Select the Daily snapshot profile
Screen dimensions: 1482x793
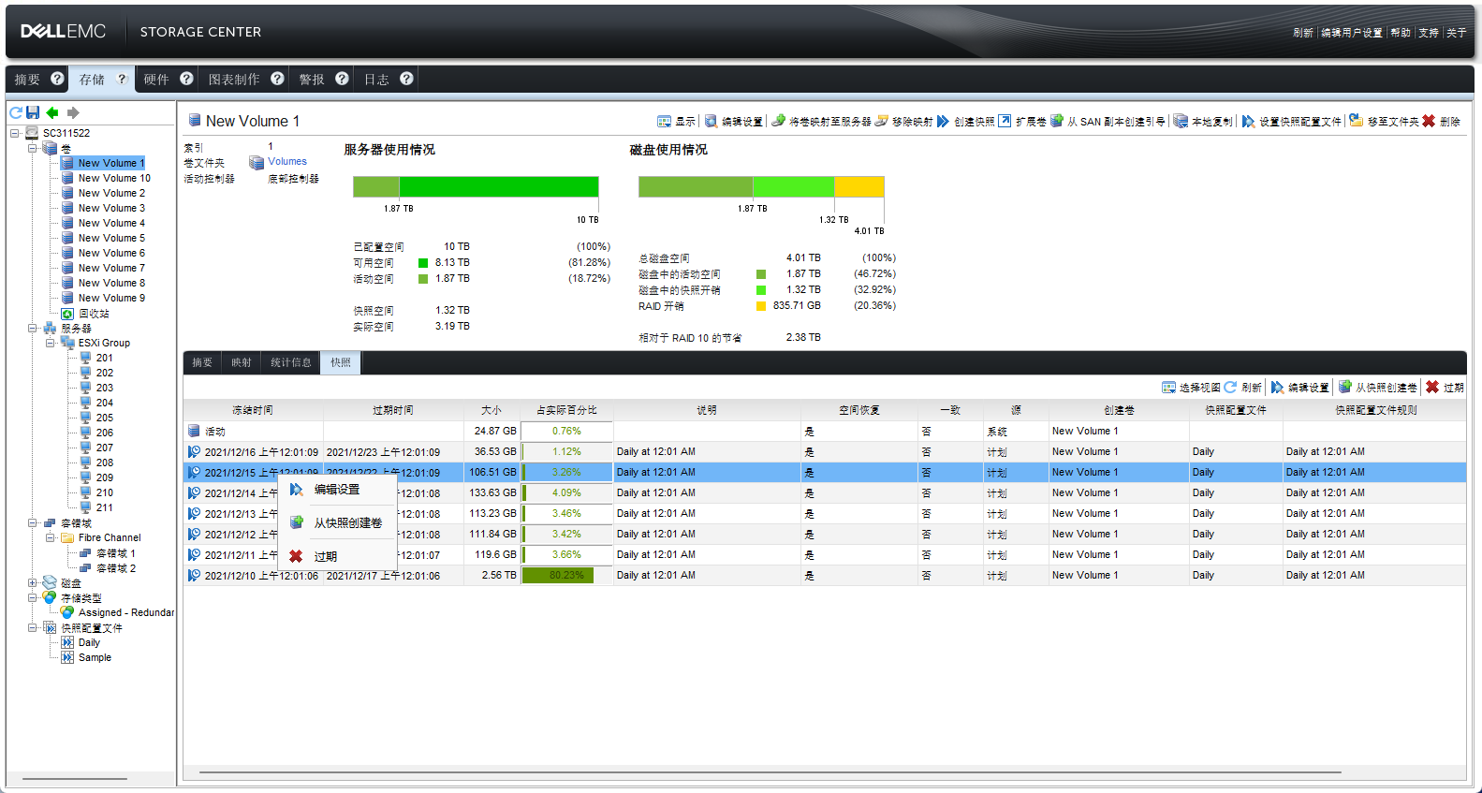coord(89,642)
